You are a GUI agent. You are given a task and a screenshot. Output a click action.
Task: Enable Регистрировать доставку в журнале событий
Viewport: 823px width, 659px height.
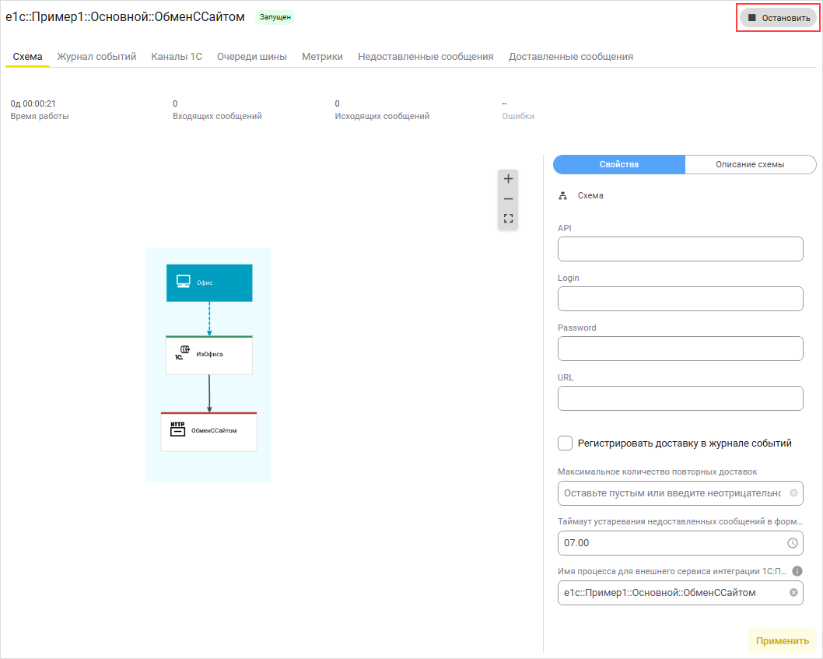566,443
